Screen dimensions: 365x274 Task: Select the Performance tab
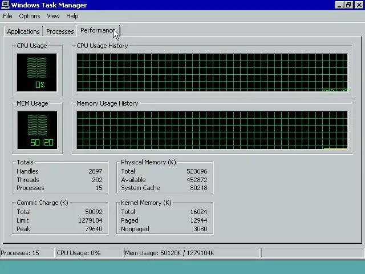[x=98, y=30]
